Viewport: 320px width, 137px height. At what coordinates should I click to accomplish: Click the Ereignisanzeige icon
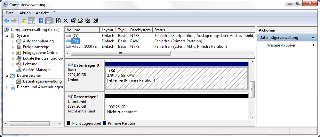pos(19,47)
